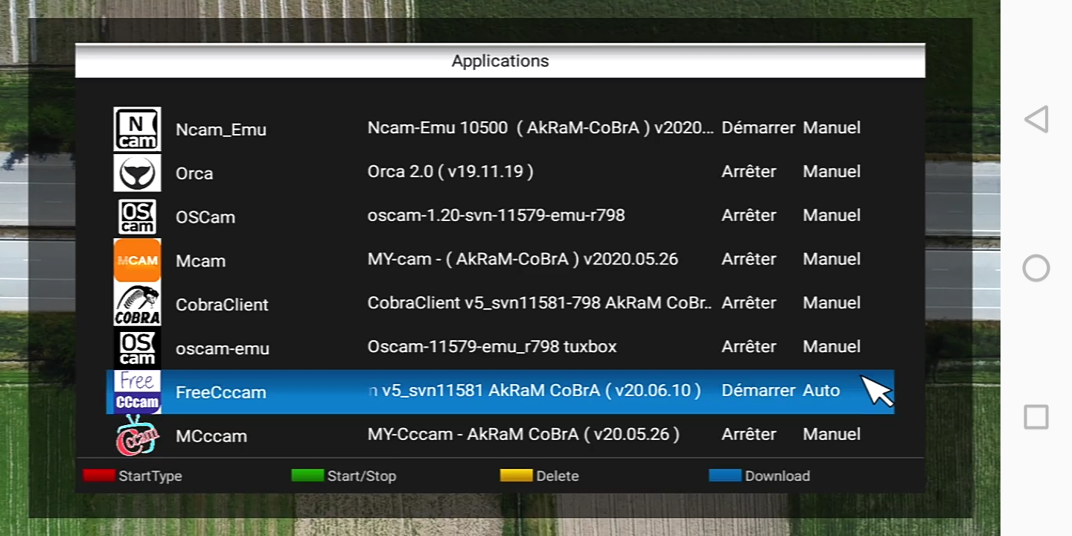The height and width of the screenshot is (536, 1072).
Task: Toggle Démarrer status for FreeCccam
Action: click(758, 391)
